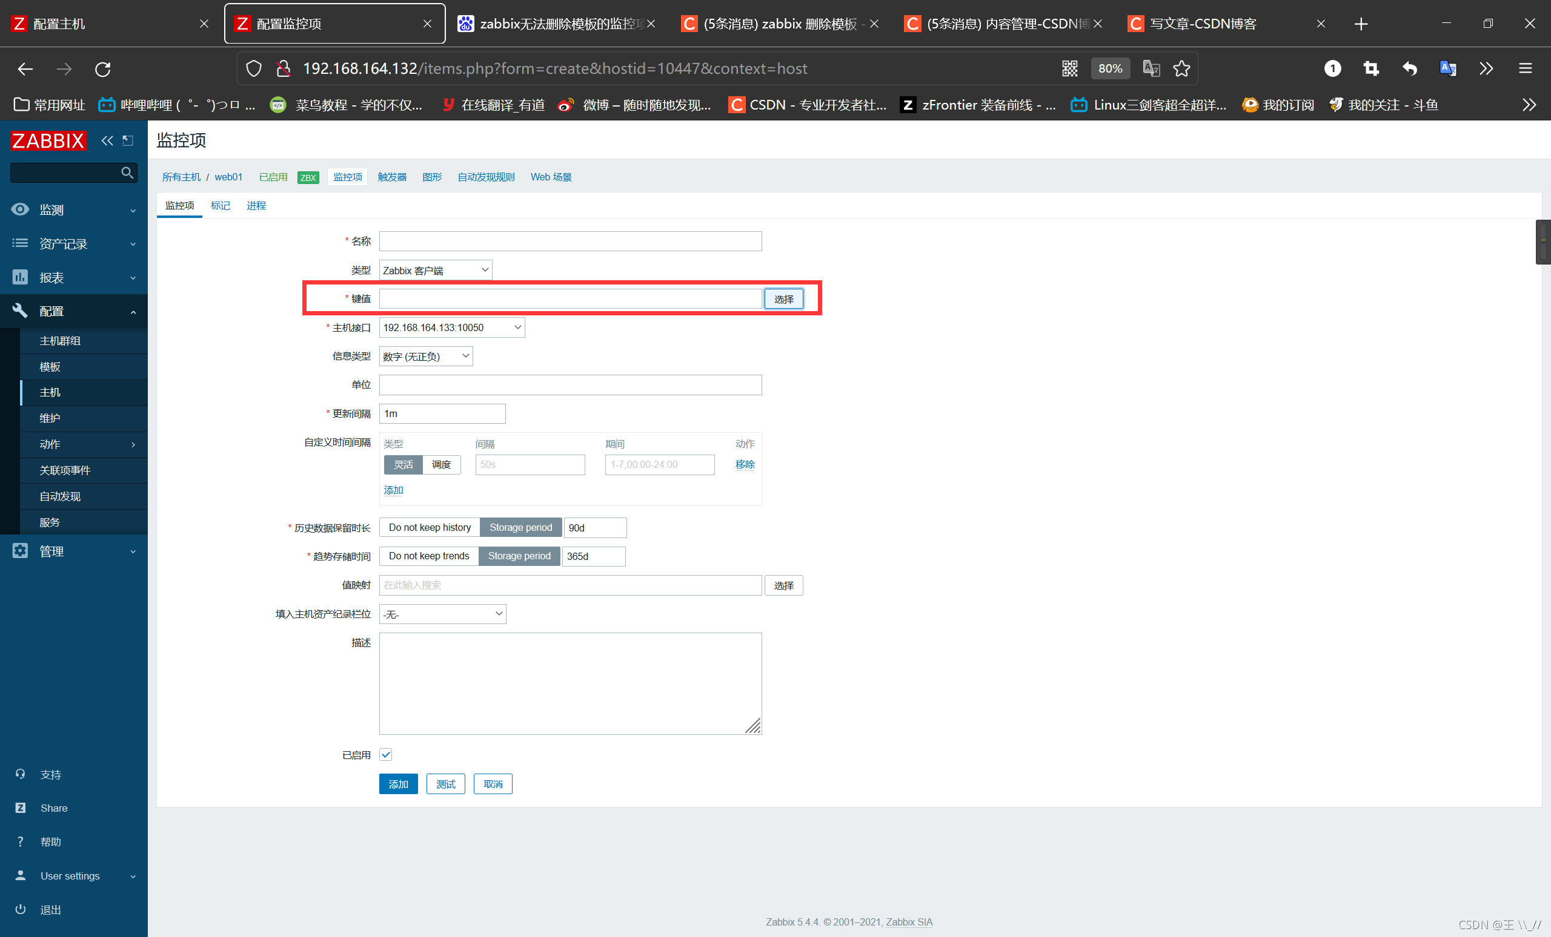Select Do not keep history option
1551x937 pixels.
coord(430,528)
